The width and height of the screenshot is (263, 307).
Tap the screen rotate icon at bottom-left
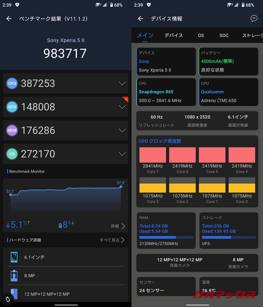(x=8, y=299)
